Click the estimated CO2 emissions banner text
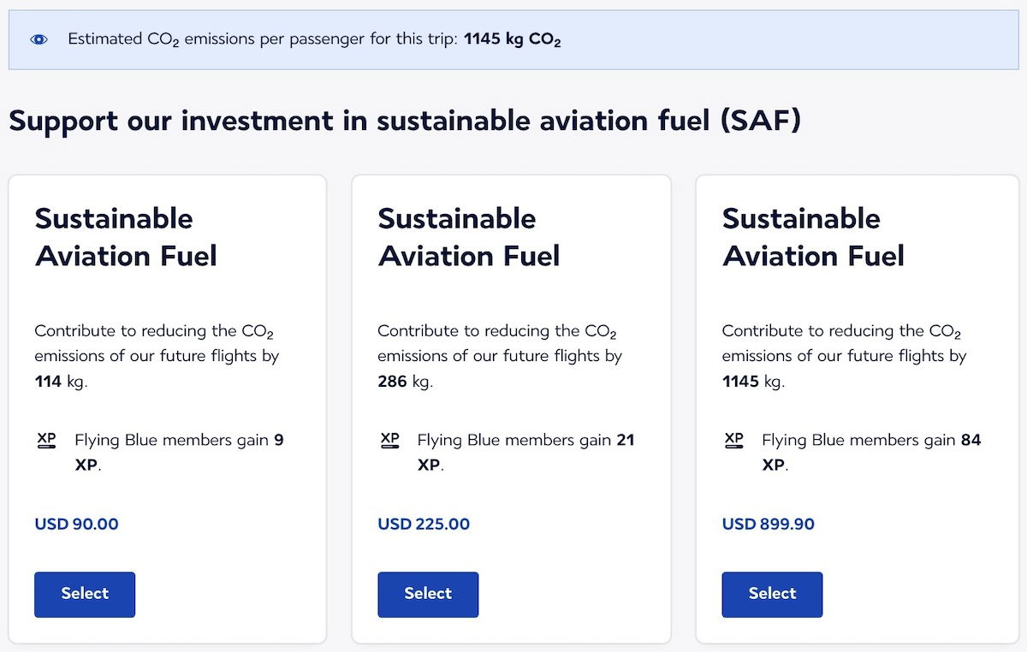This screenshot has height=652, width=1027. pyautogui.click(x=314, y=39)
